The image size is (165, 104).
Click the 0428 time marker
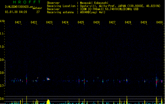coord(128,22)
